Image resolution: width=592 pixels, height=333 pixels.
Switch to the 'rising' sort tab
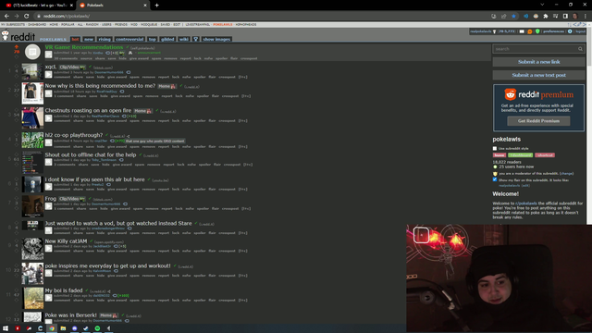pos(105,39)
